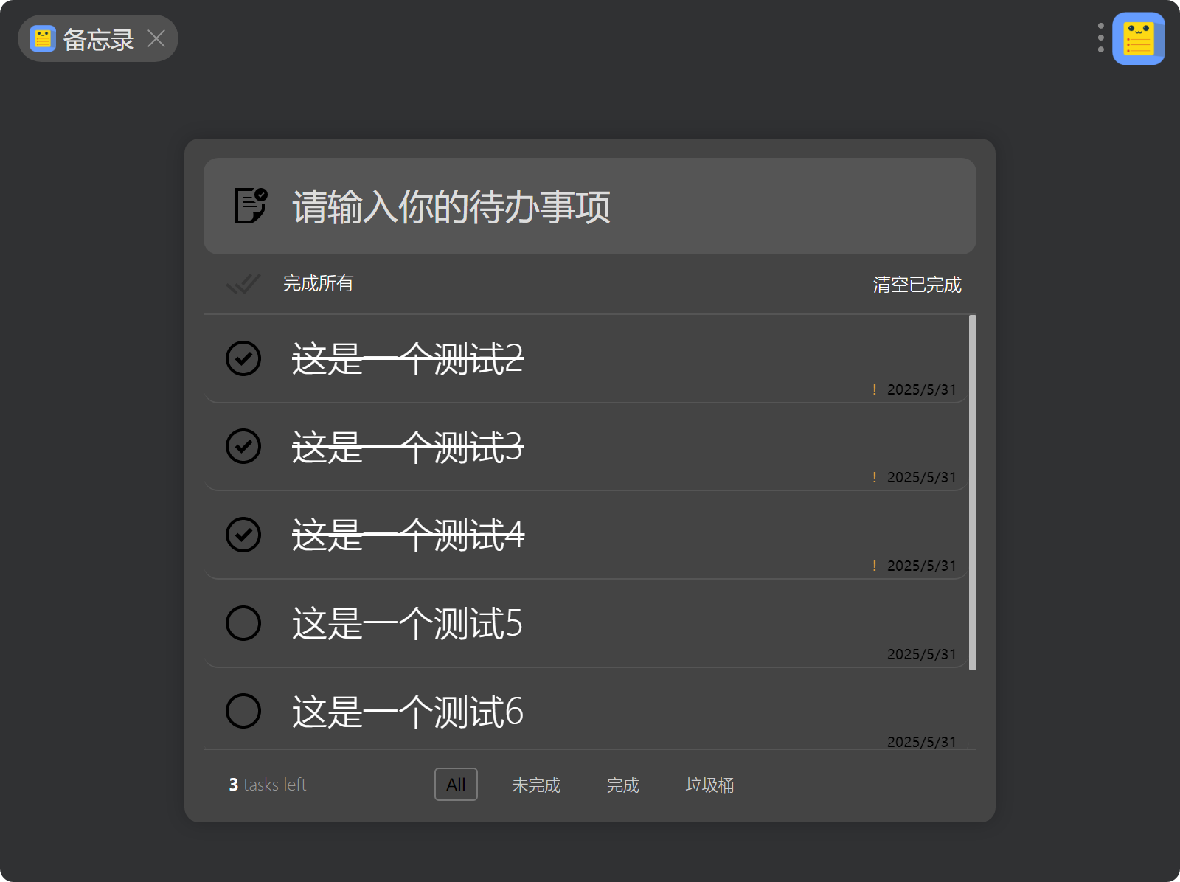
Task: Click the 完成所有 label
Action: (x=318, y=284)
